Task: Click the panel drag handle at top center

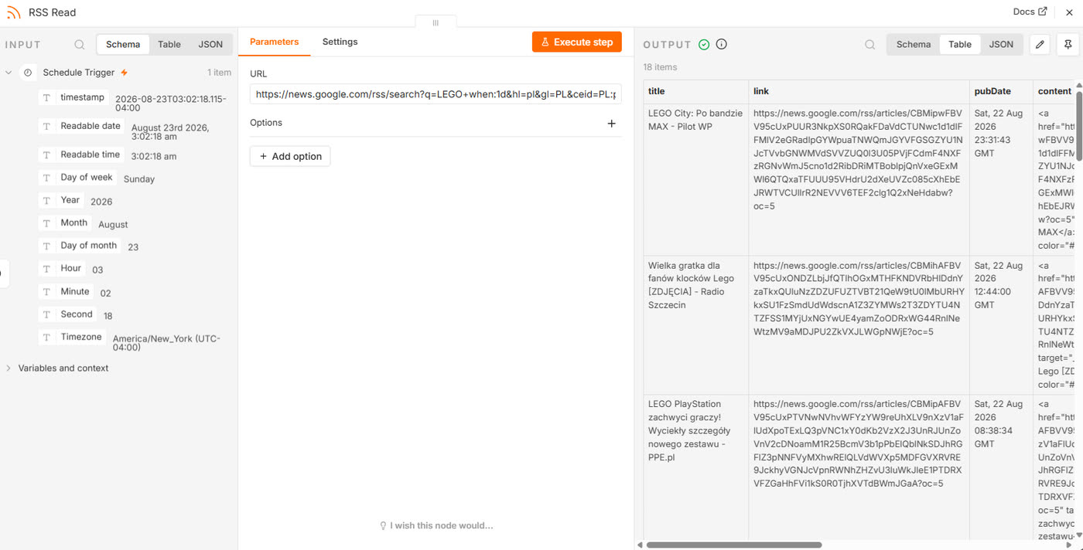Action: pos(436,22)
